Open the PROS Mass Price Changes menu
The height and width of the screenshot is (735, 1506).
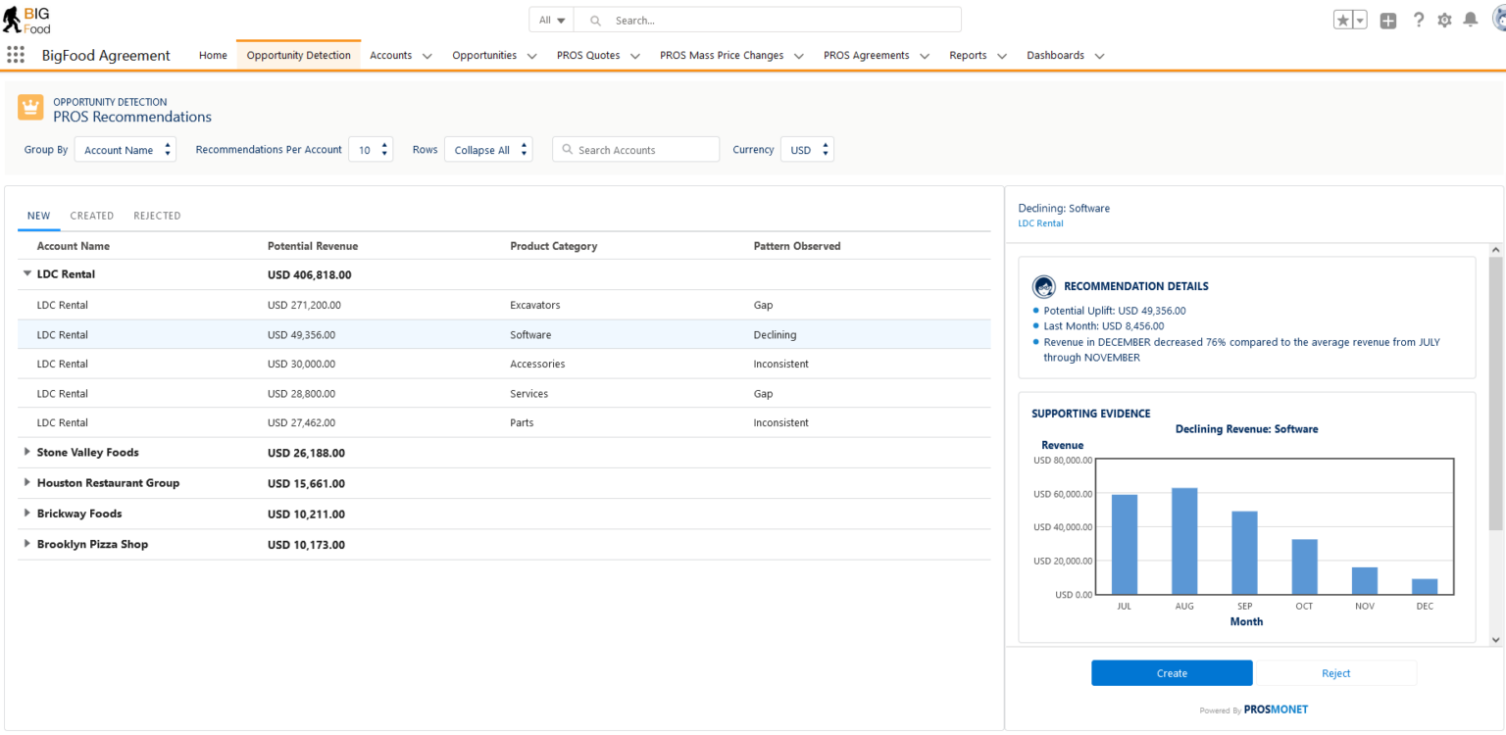coord(726,56)
